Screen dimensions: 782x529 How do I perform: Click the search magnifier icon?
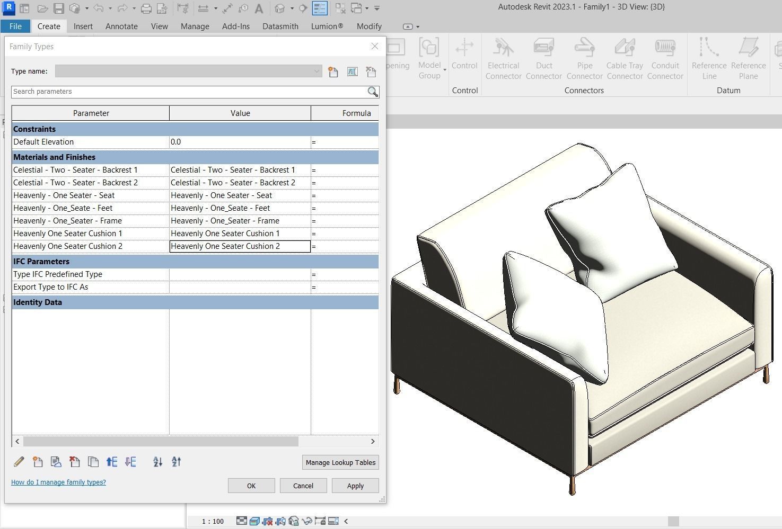[x=373, y=92]
